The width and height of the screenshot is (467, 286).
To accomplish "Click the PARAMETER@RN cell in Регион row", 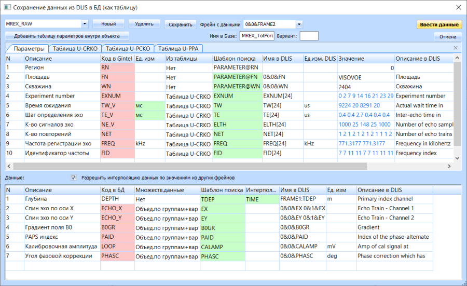I will point(237,67).
